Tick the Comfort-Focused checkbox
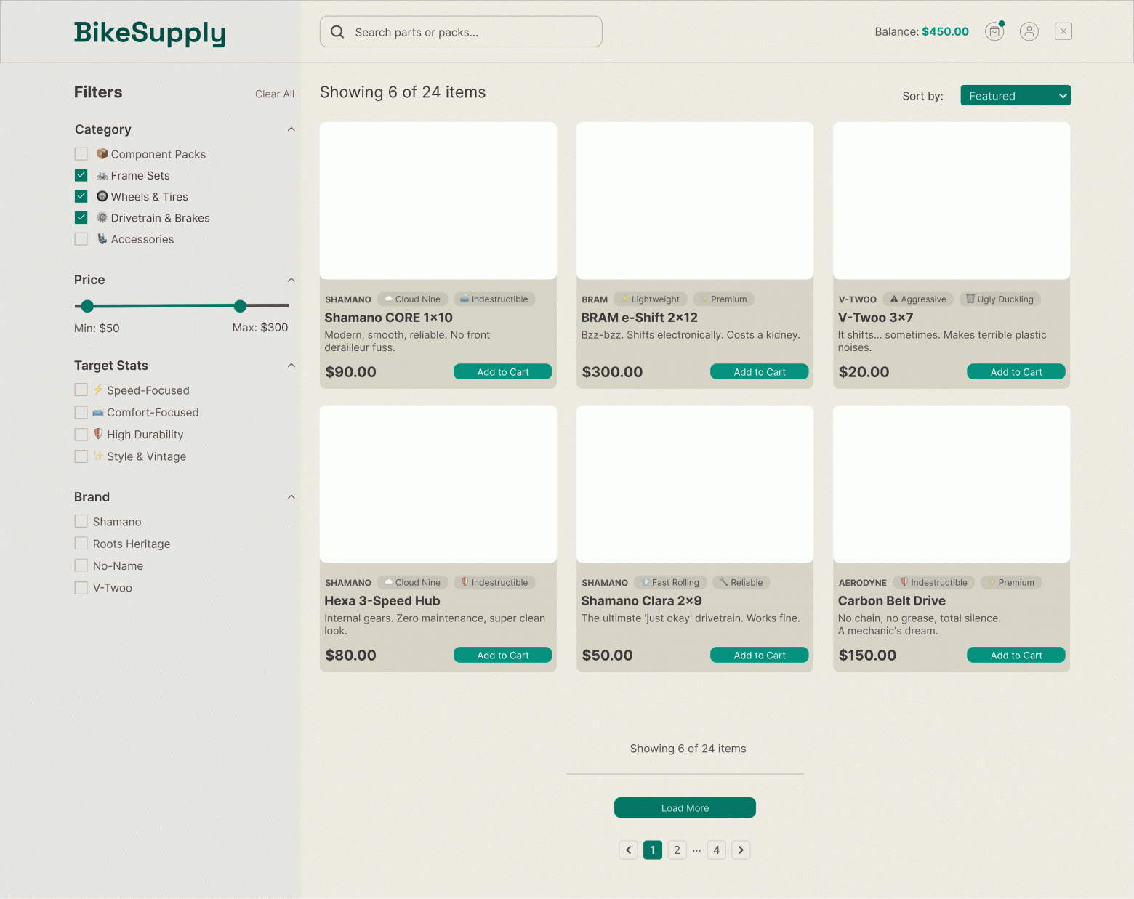This screenshot has height=899, width=1134. (81, 412)
